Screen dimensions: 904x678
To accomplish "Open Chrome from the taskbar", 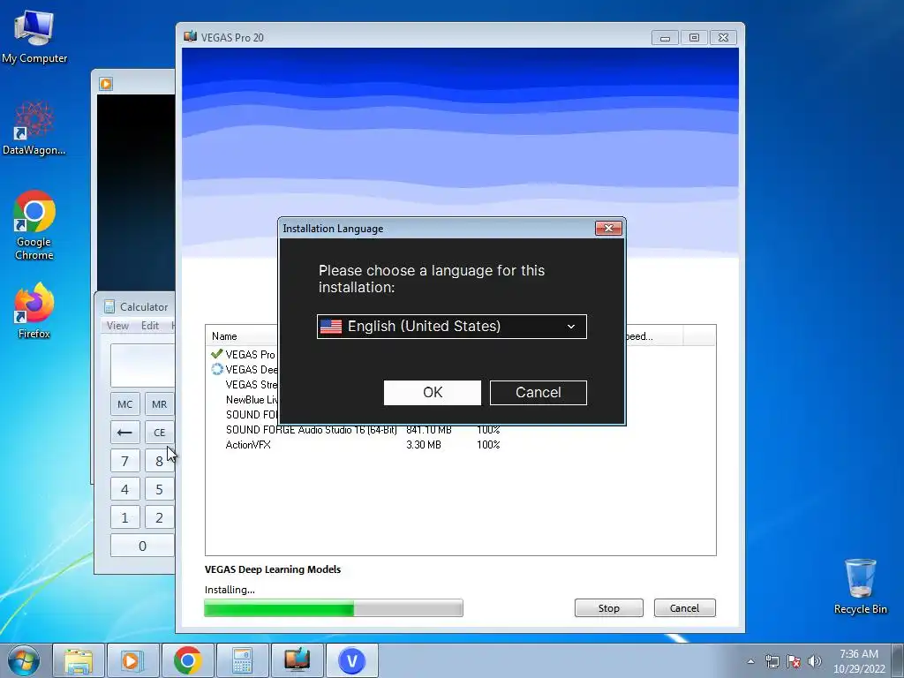I will [x=187, y=660].
